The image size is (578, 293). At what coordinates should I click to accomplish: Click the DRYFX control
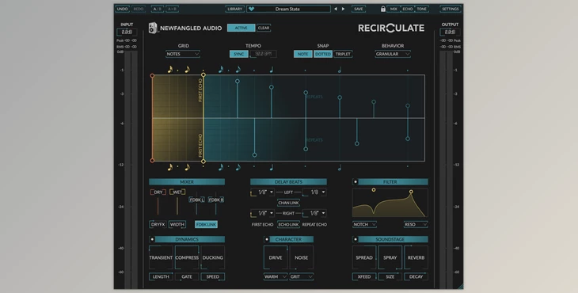click(158, 224)
